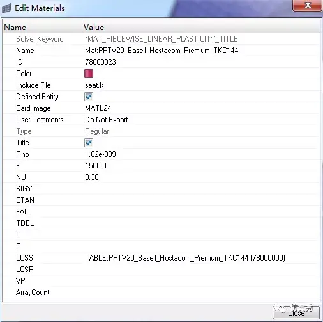Select the Include File value seat.k
This screenshot has width=323, height=322.
(94, 85)
